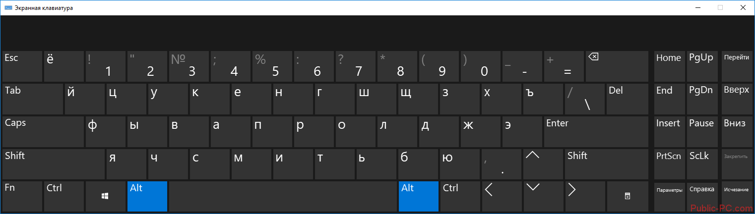Image resolution: width=755 pixels, height=214 pixels.
Task: Toggle the left Shift key
Action: (53, 163)
